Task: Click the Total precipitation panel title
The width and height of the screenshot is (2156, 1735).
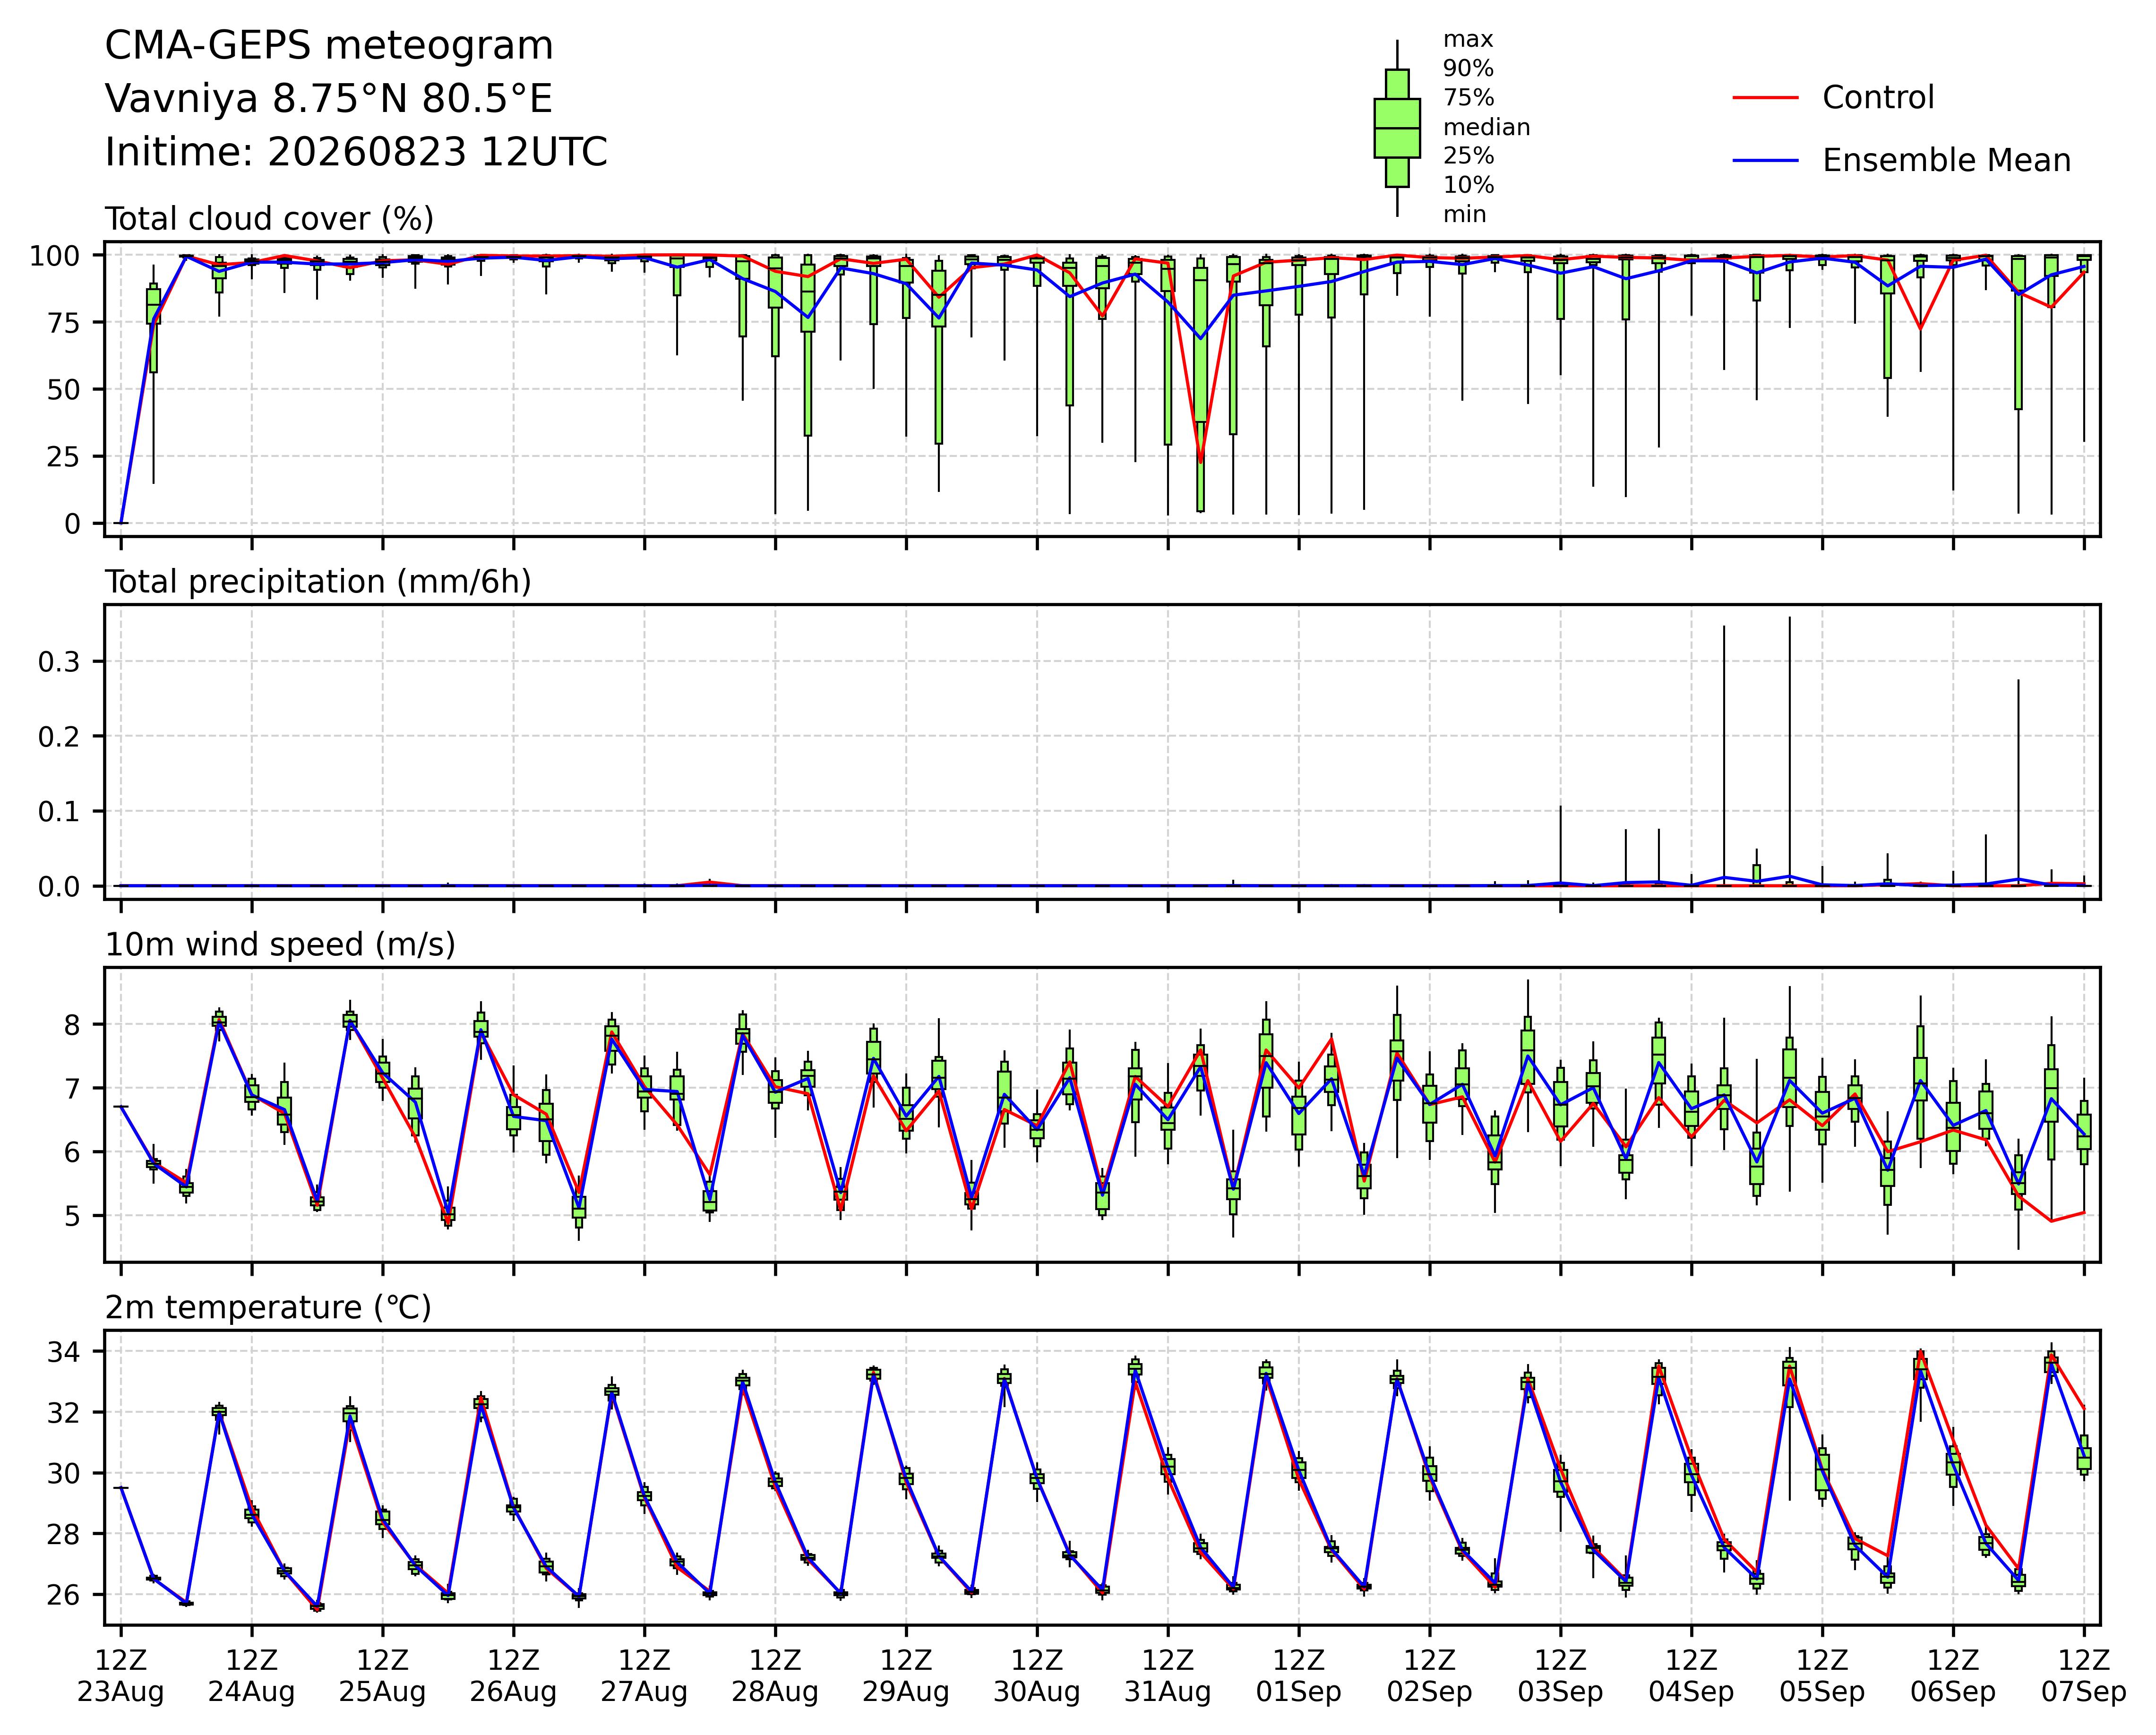Action: (x=318, y=582)
